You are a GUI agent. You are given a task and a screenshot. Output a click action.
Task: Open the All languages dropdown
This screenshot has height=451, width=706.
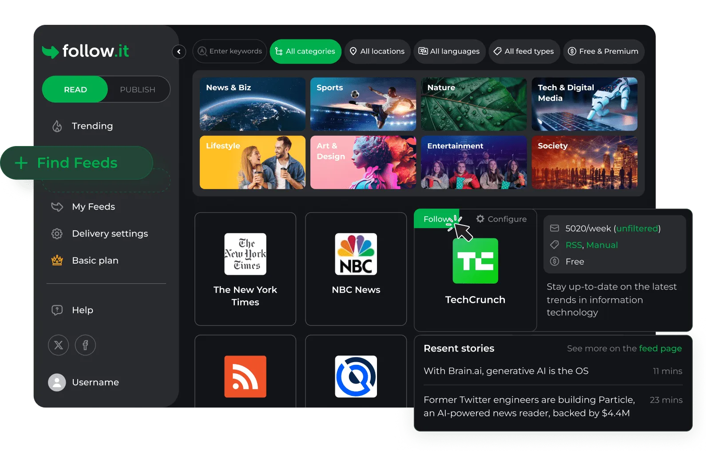click(449, 51)
